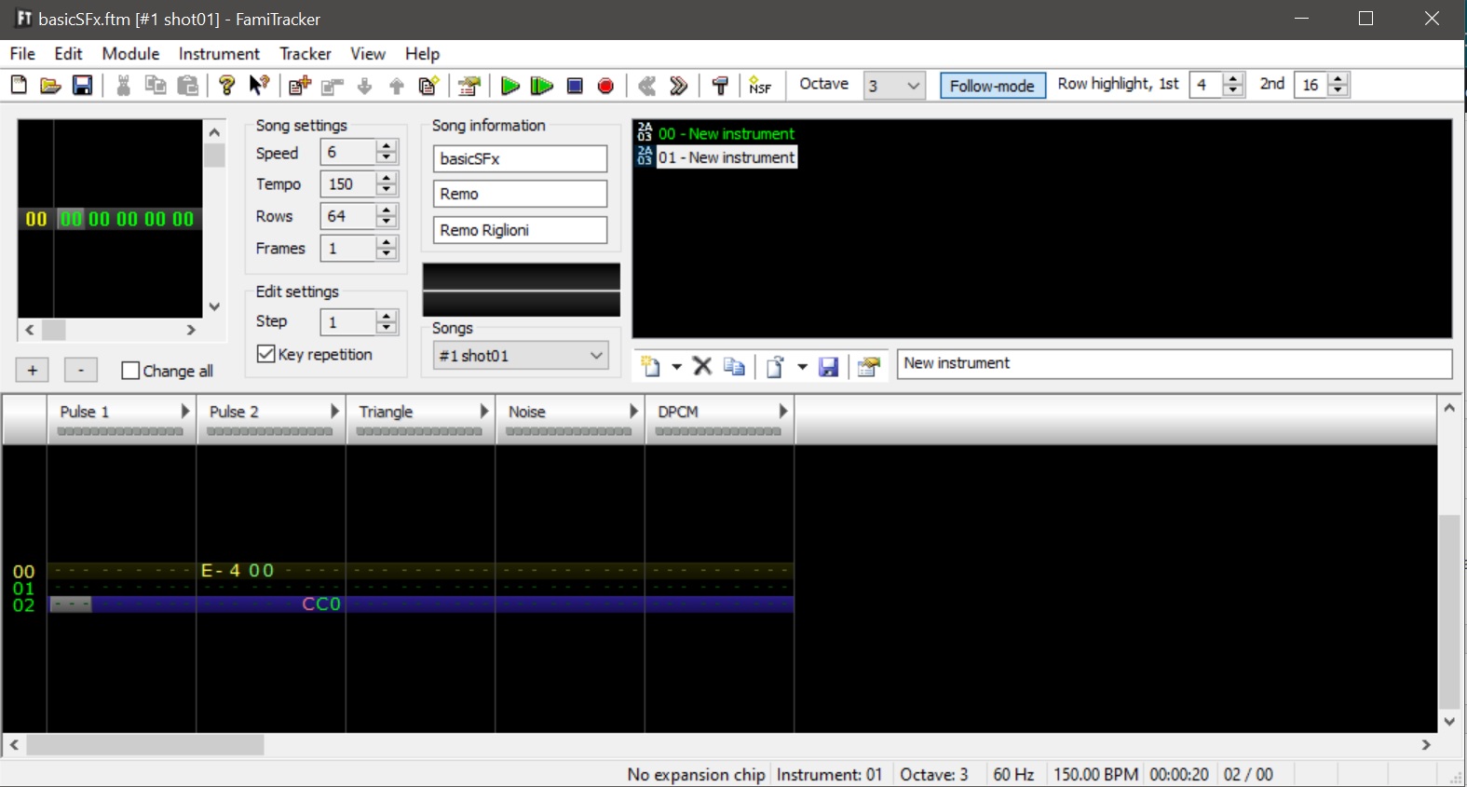Open settings with the hammer icon

click(x=720, y=86)
